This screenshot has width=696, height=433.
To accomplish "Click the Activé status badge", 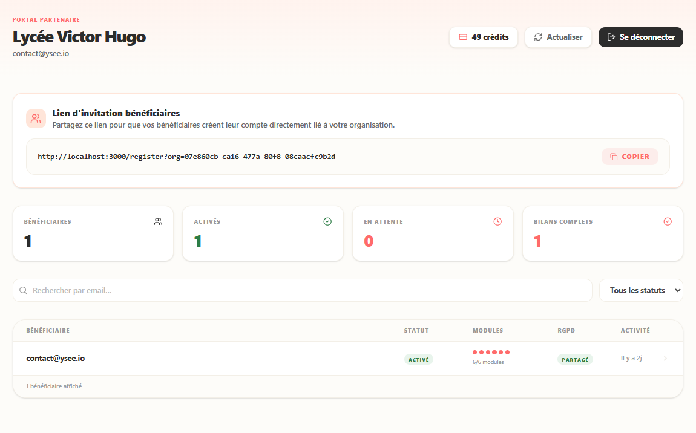I will (x=419, y=359).
